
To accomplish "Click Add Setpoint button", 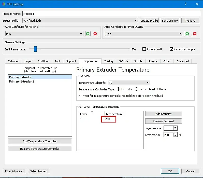I will 163,114.
